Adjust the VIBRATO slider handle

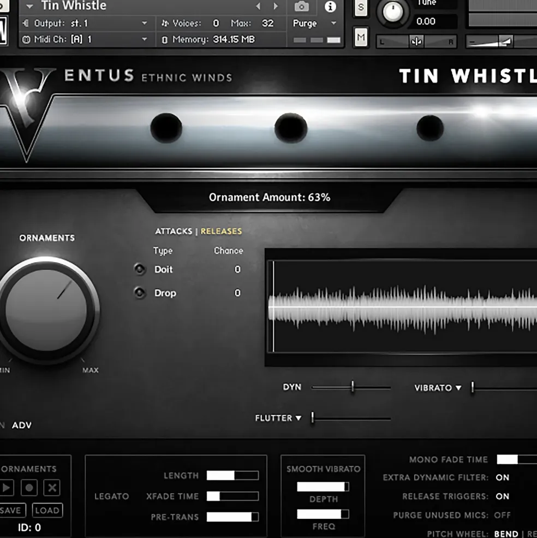coord(473,387)
